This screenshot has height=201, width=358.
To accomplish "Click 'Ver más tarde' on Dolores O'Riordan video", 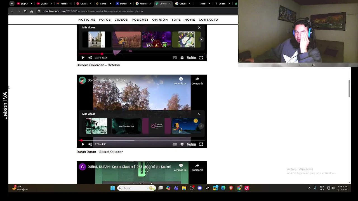I will tap(181, 81).
